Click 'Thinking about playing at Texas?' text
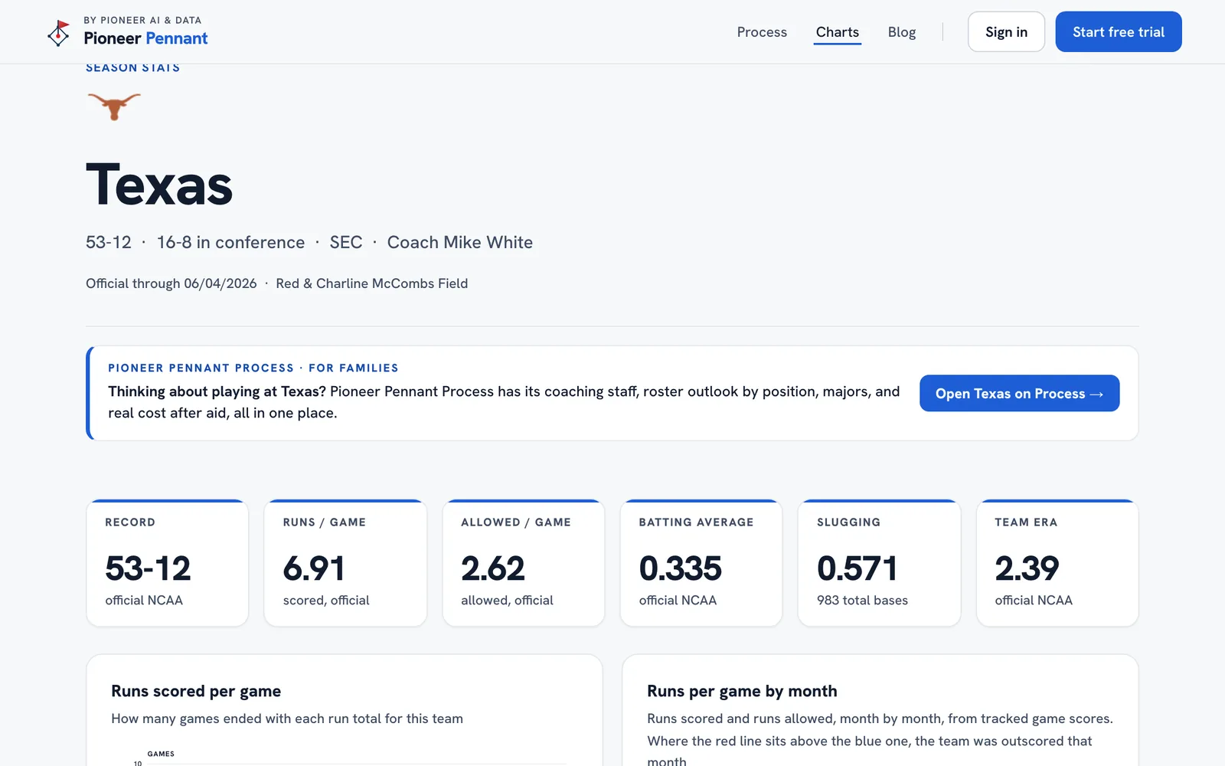 (217, 391)
